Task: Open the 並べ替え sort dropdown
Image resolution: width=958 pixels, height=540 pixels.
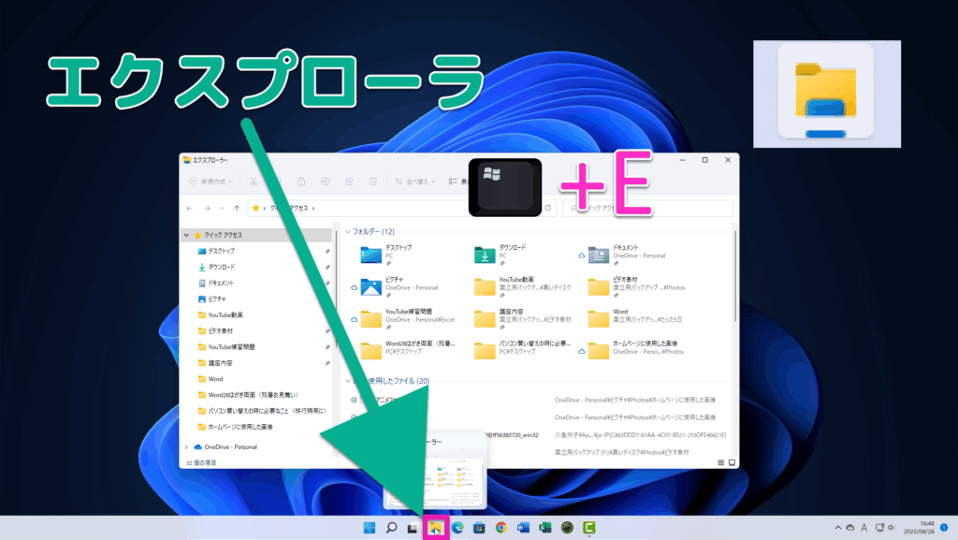Action: (x=414, y=182)
